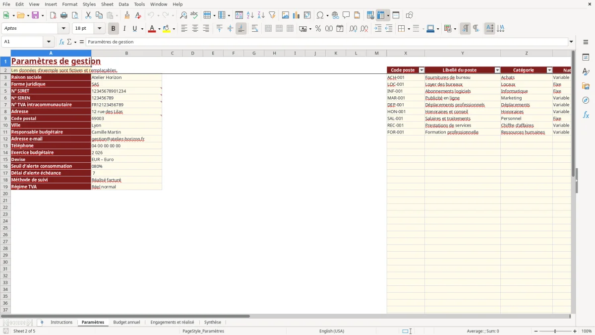This screenshot has width=595, height=335.
Task: Open sidebar Navigator compass icon
Action: point(586,100)
